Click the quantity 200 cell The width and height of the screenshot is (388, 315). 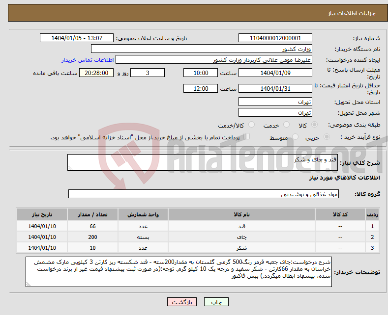click(92, 237)
